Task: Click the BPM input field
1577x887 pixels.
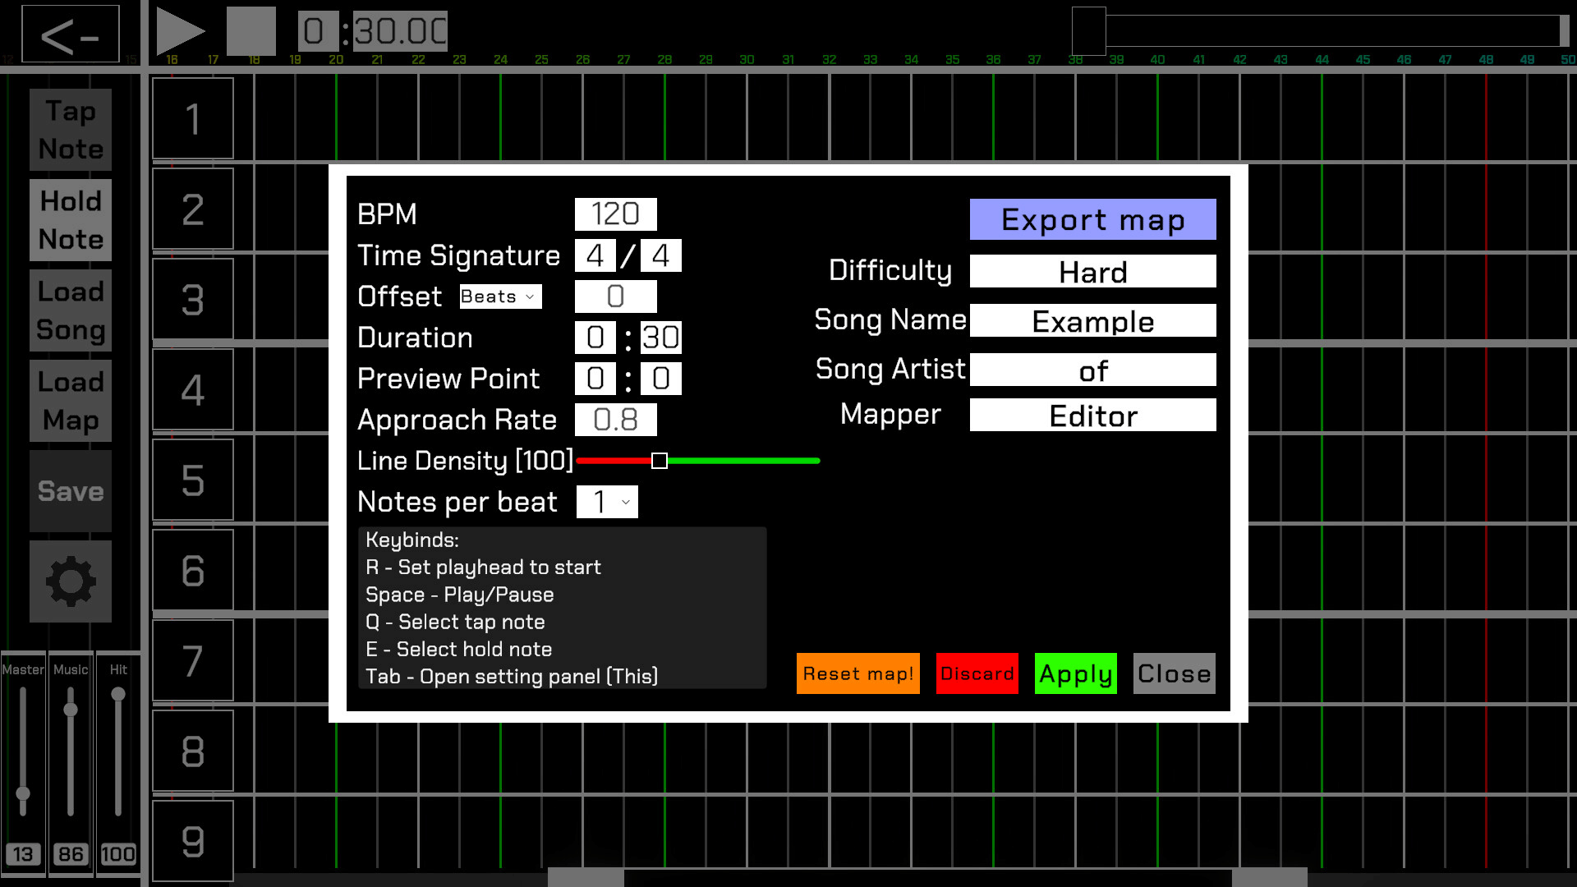Action: click(x=615, y=214)
